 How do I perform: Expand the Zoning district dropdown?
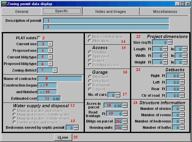[x=55, y=70]
